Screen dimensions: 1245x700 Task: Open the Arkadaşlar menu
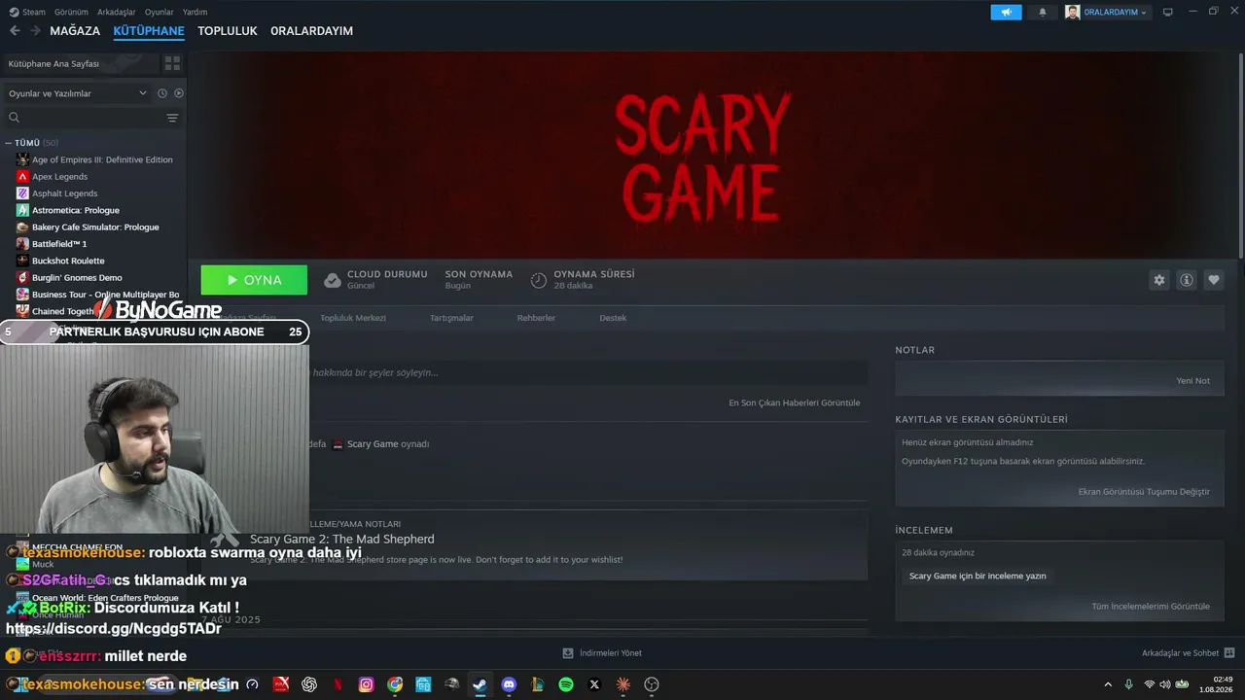click(117, 12)
